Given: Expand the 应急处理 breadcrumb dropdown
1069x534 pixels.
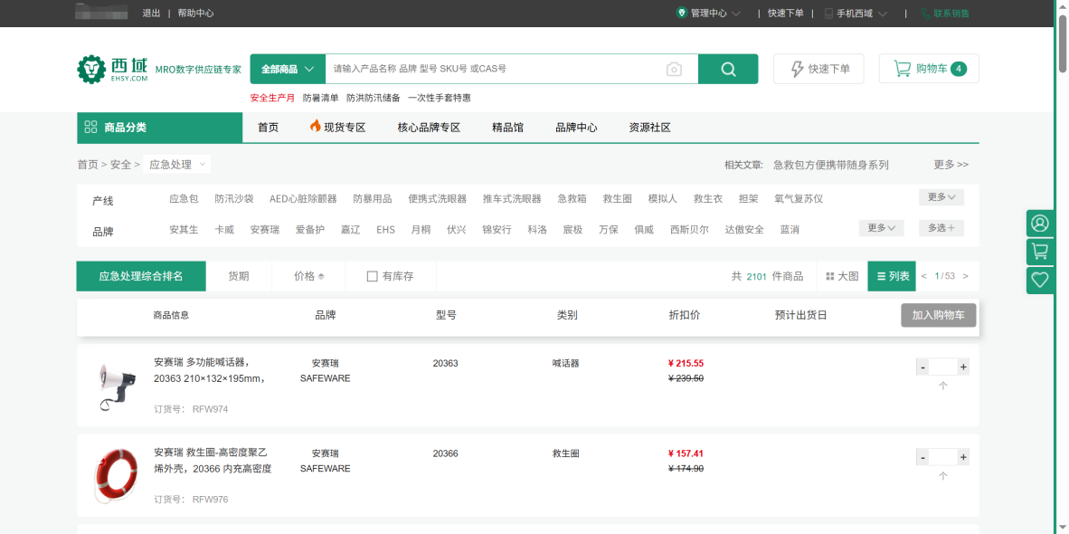Looking at the screenshot, I should click(x=177, y=164).
